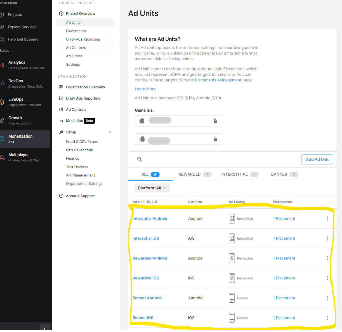This screenshot has width=342, height=332.
Task: Switch to the REWARDED tab
Action: point(195,174)
